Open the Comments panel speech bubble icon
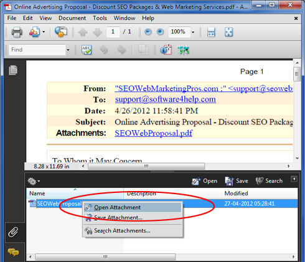 (x=13, y=252)
